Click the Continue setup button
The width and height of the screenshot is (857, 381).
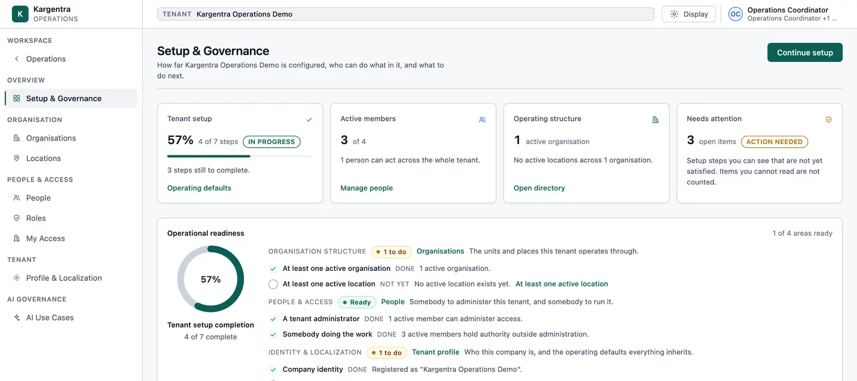tap(805, 52)
